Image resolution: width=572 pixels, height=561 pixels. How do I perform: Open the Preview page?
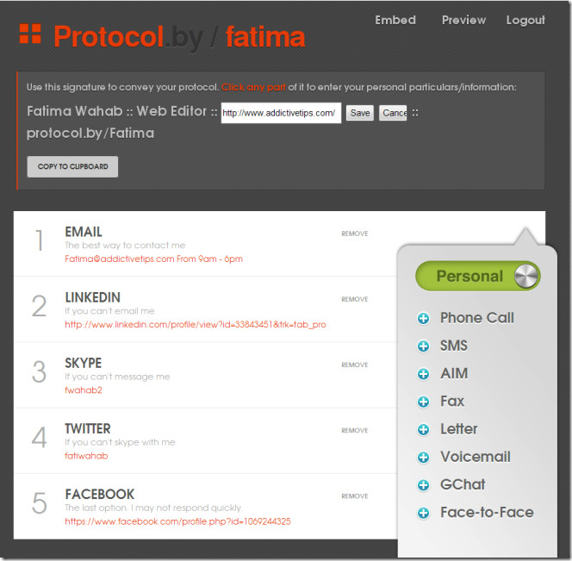(x=463, y=20)
